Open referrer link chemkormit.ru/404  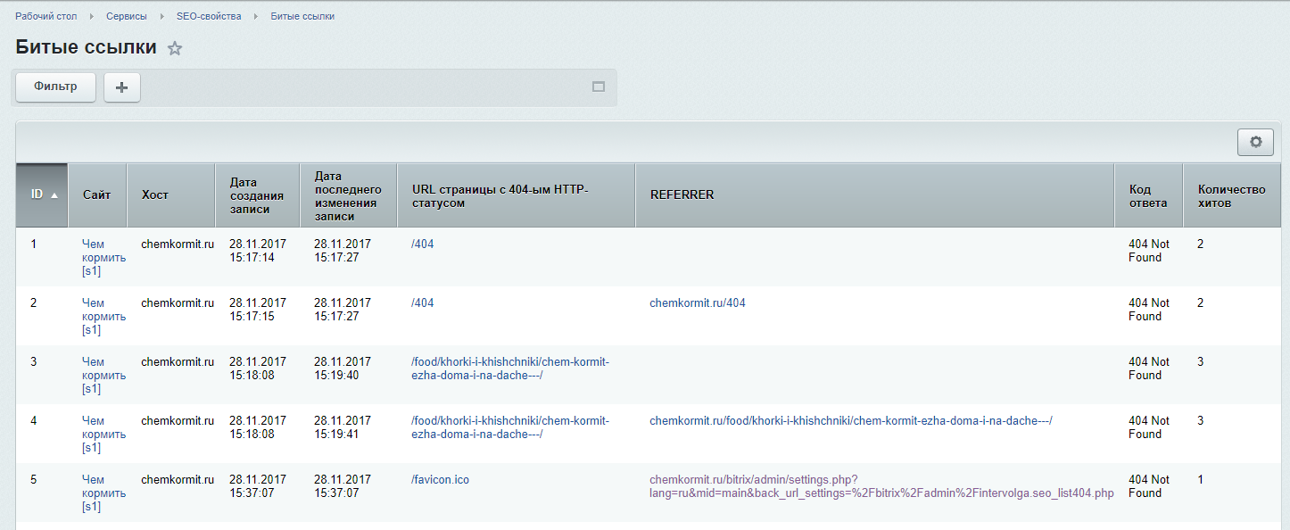pyautogui.click(x=697, y=303)
